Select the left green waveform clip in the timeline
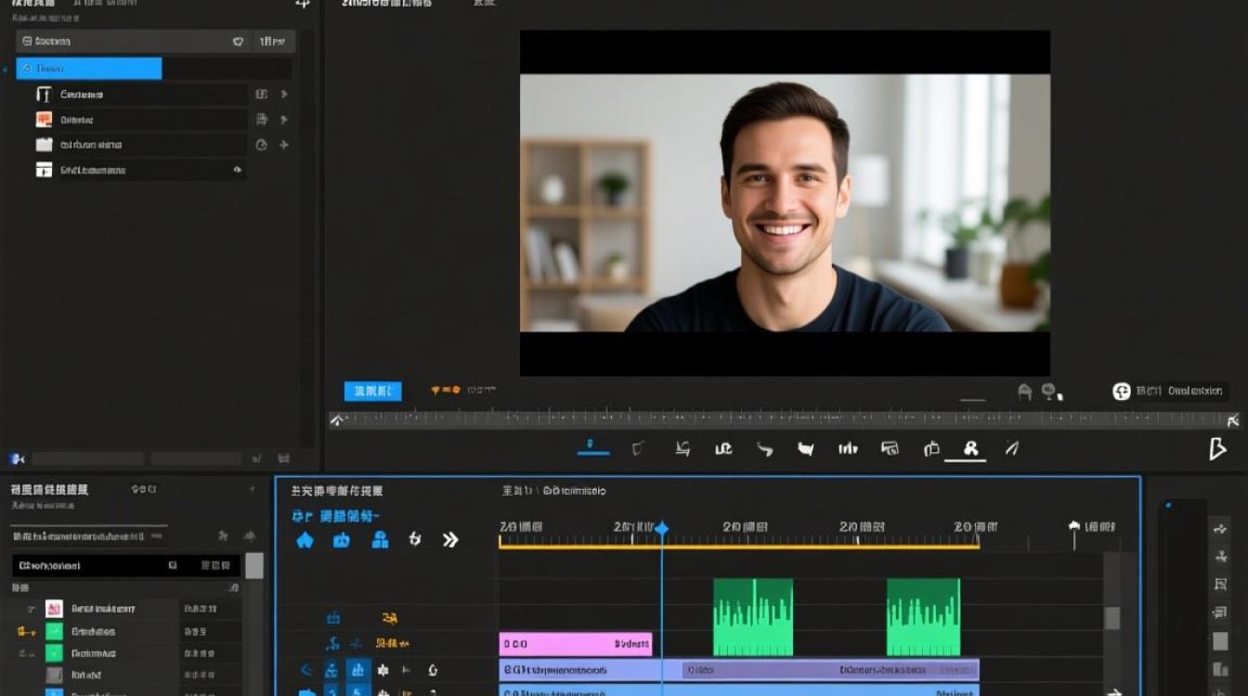The image size is (1248, 696). (753, 617)
